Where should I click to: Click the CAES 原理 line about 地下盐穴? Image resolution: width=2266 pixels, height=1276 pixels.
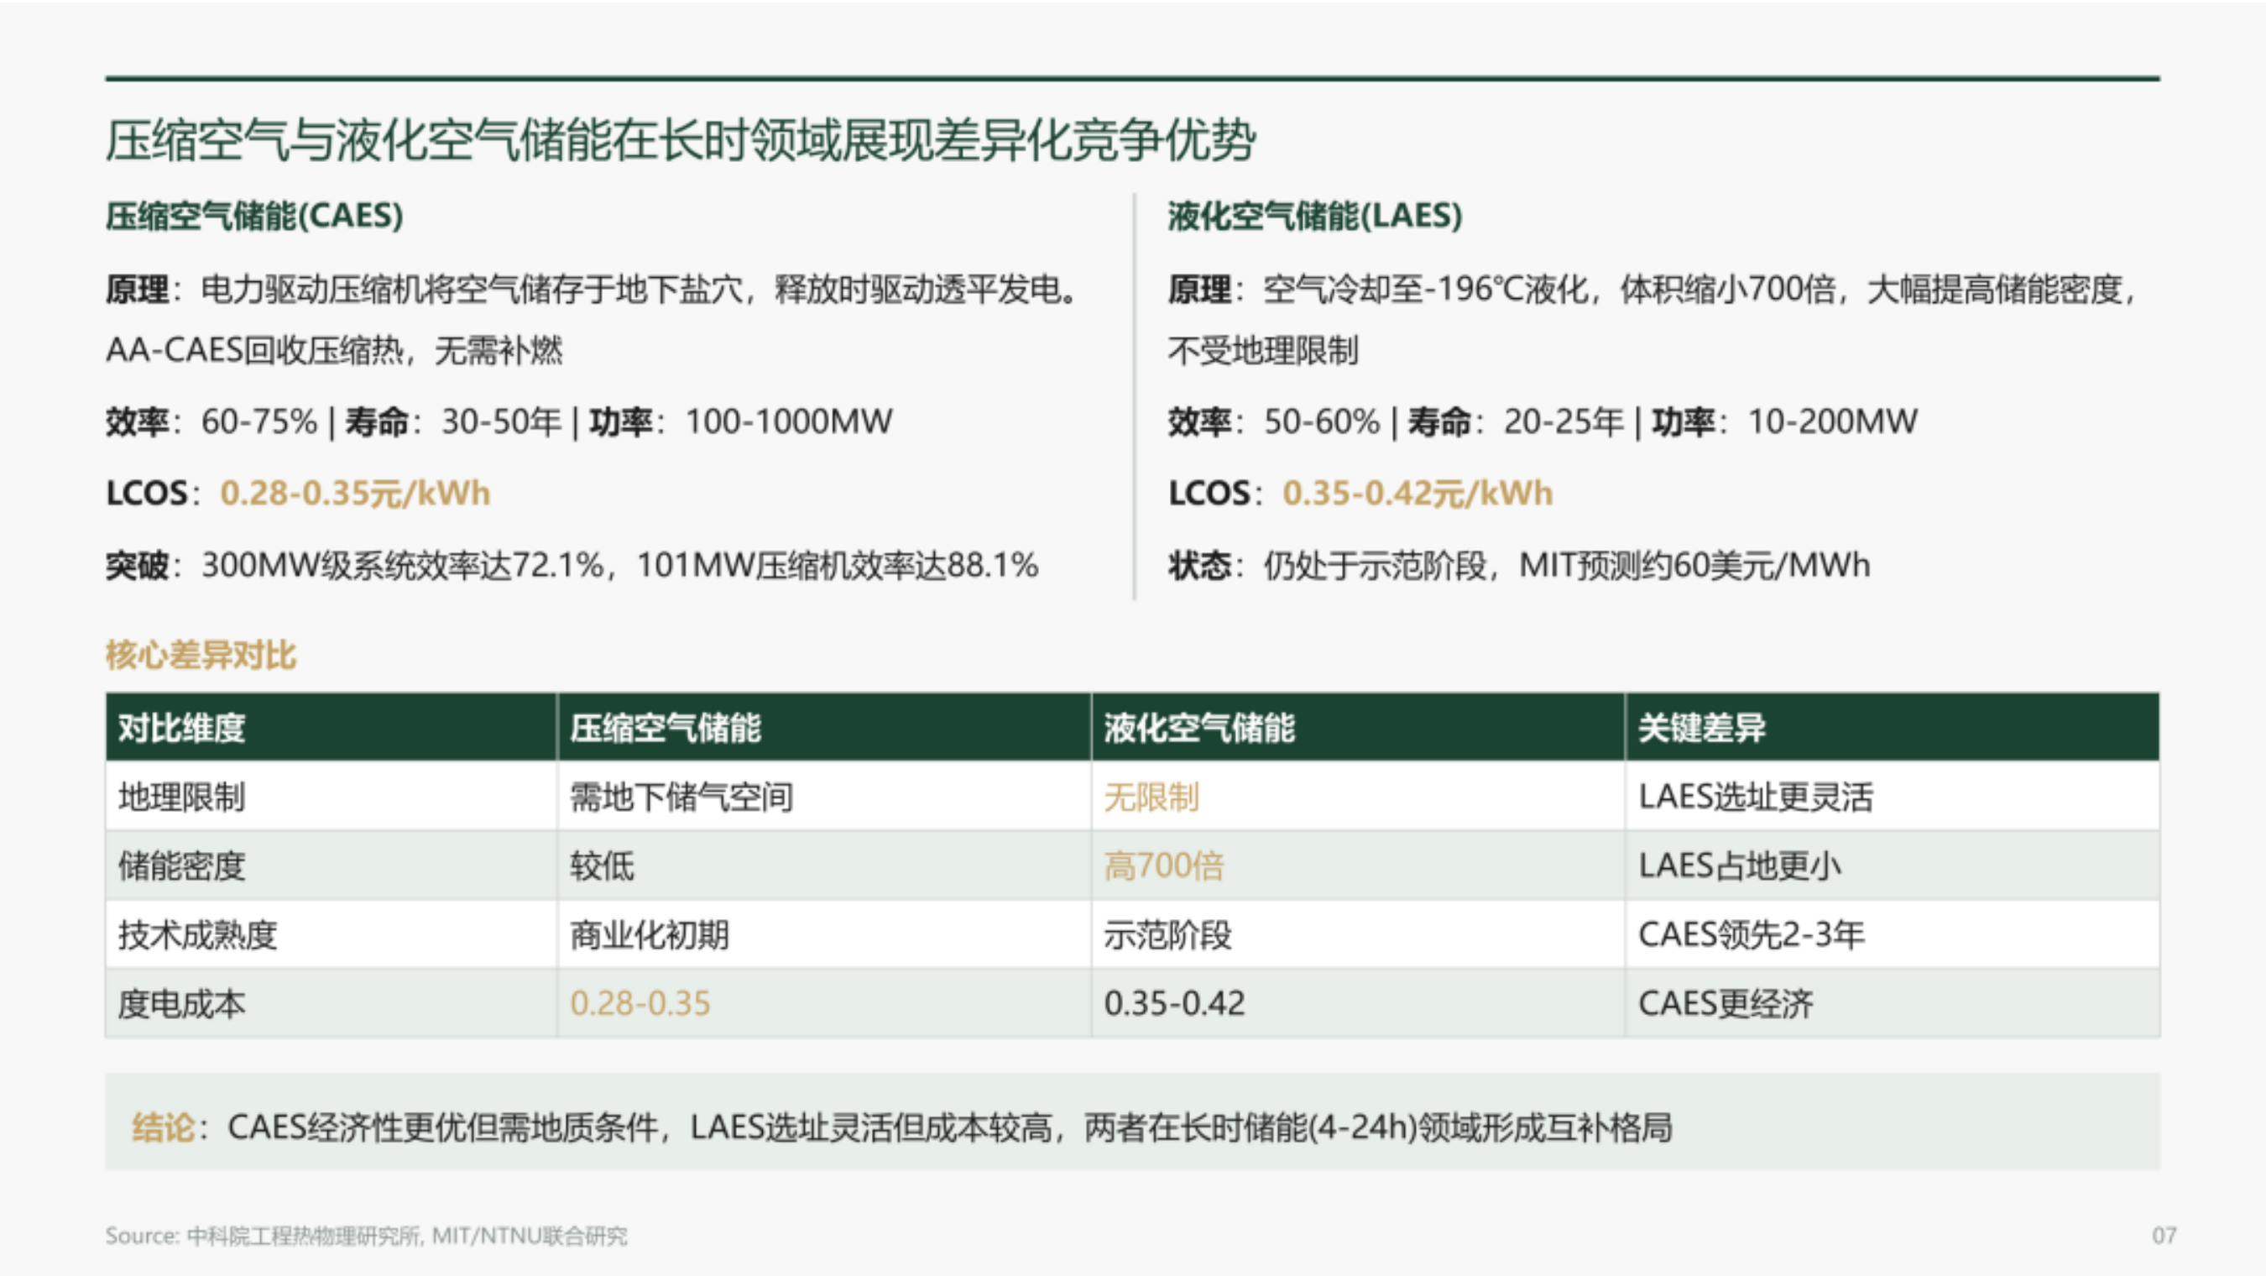593,289
